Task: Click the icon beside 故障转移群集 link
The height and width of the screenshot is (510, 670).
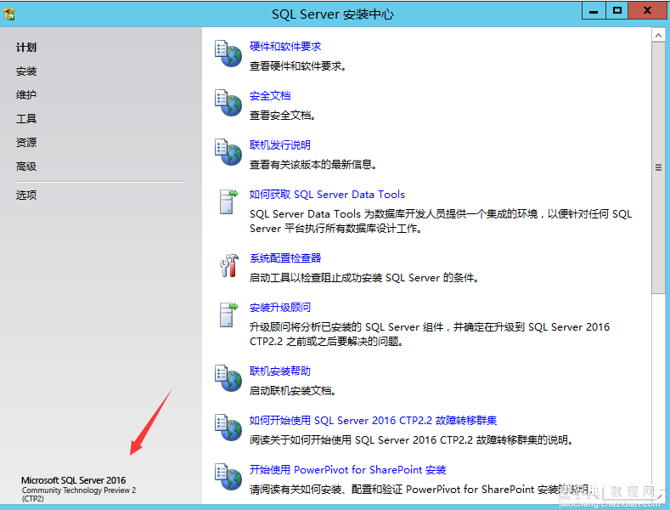Action: click(x=228, y=428)
